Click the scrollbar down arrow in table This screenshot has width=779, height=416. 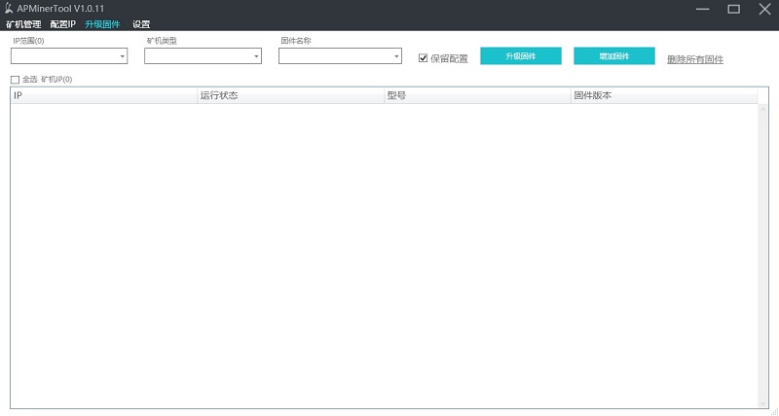pos(763,403)
